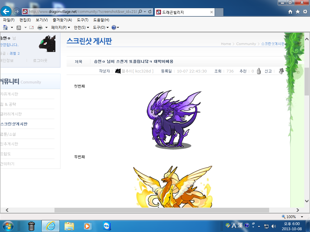Click the RSS feeds icon

19,27
